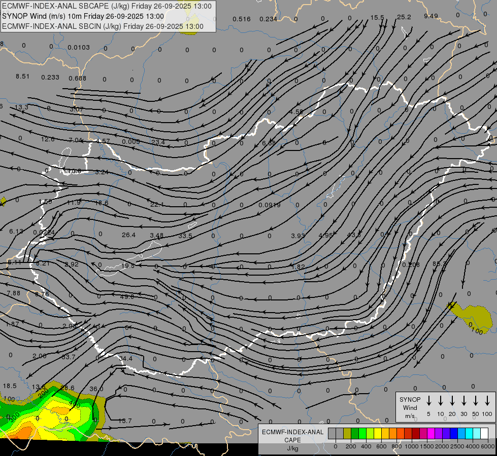
Task: Click the 13.7 value label
Action: click(125, 421)
